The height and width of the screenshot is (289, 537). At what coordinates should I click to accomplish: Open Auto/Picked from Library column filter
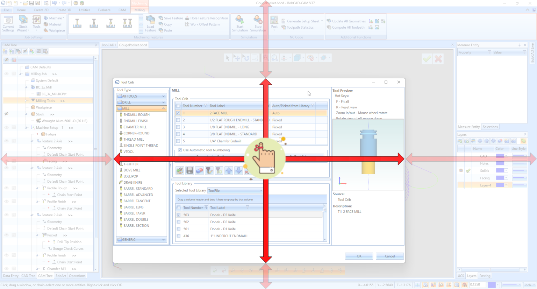pyautogui.click(x=313, y=106)
